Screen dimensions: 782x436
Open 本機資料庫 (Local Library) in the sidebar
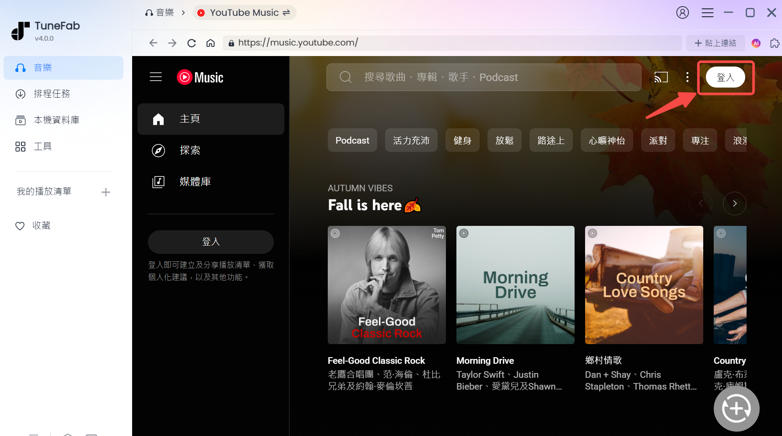pos(56,120)
